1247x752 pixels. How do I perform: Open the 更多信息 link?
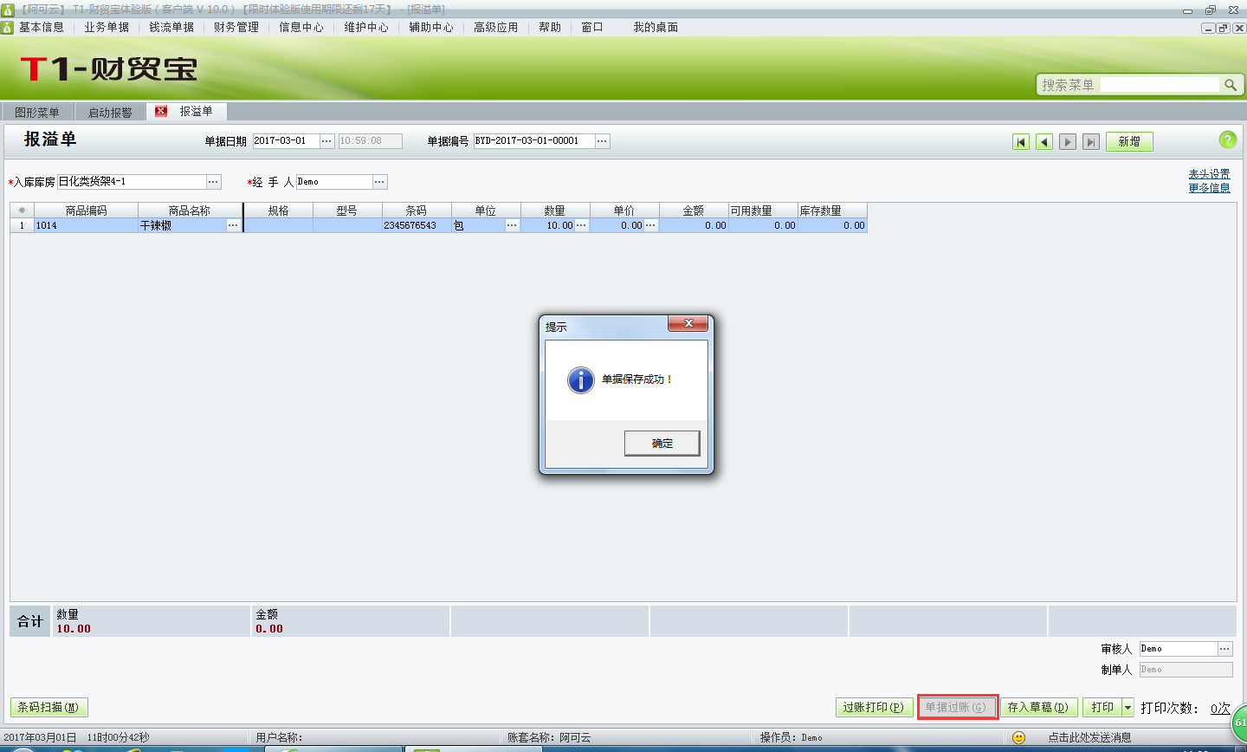pyautogui.click(x=1209, y=188)
